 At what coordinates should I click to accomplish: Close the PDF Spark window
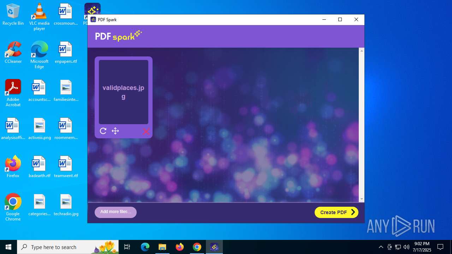tap(356, 20)
